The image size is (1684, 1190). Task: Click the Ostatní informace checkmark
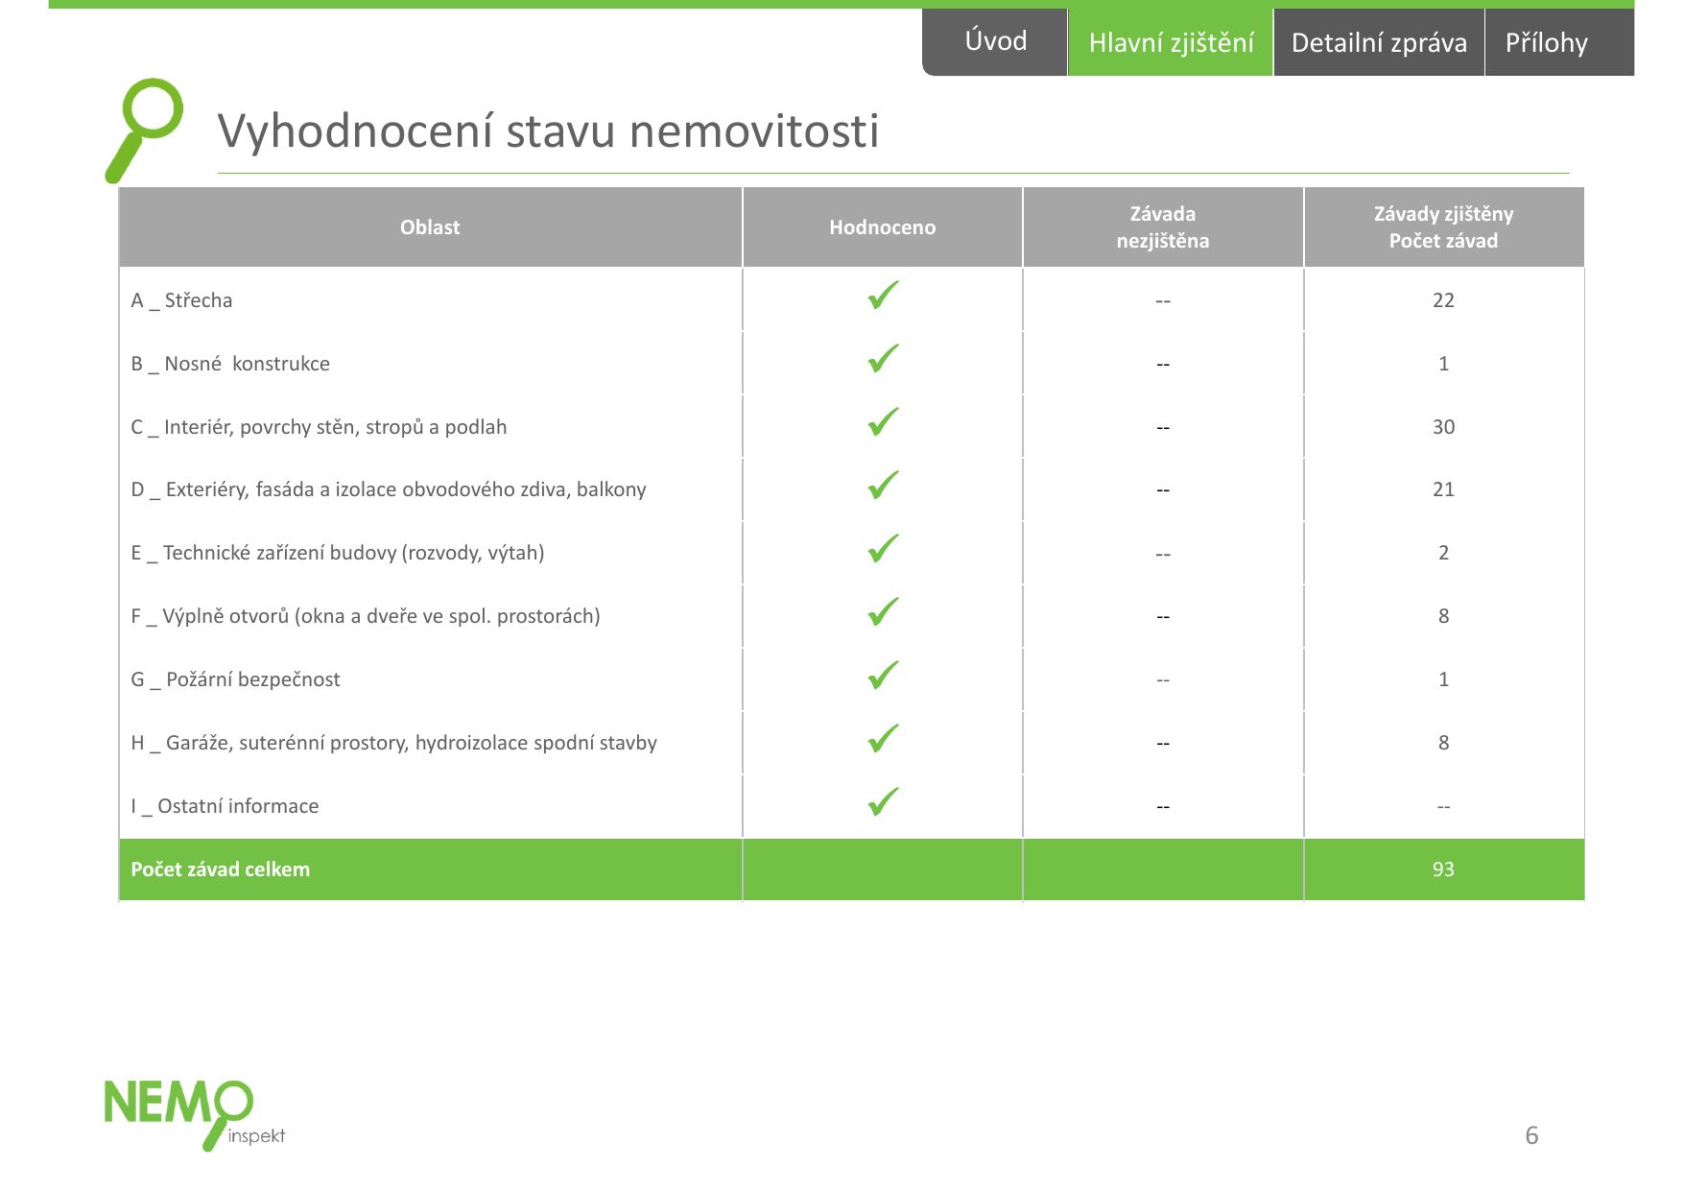(x=883, y=801)
